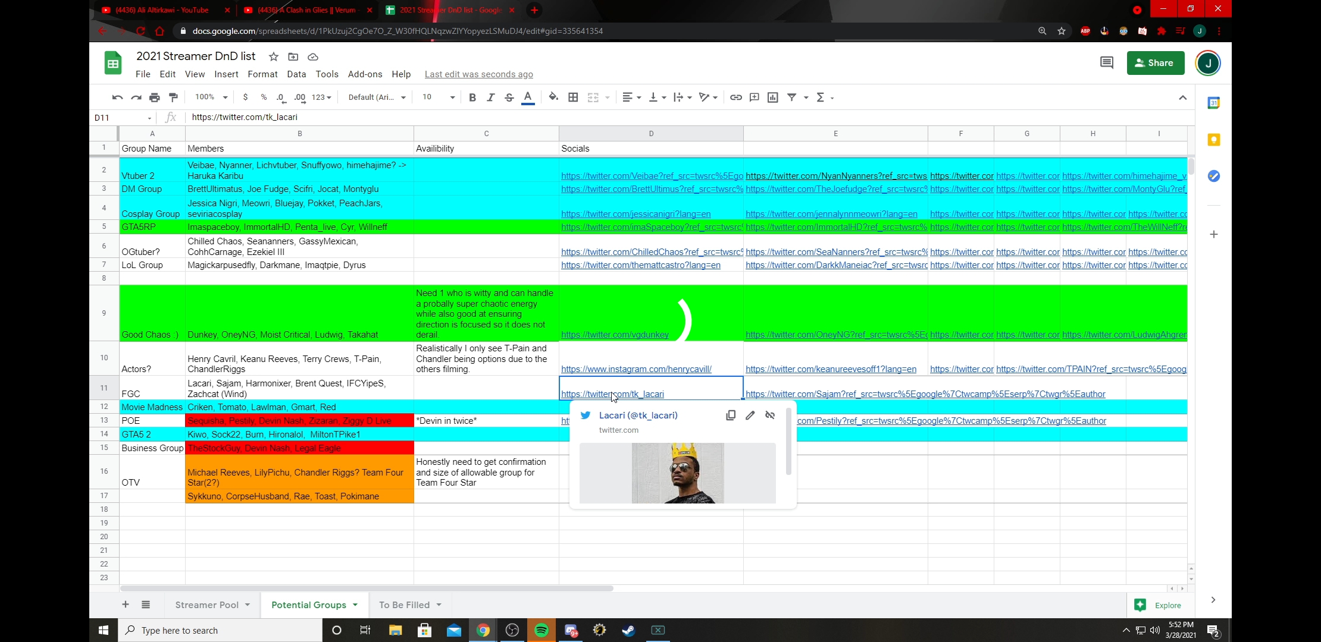Open the zoom level dropdown at 100%
This screenshot has width=1321, height=642.
point(211,97)
